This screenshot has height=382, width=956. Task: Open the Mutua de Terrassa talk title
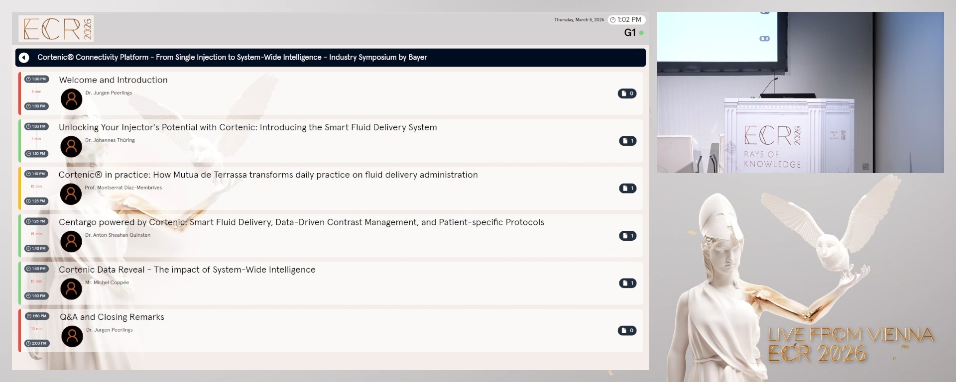tap(268, 175)
